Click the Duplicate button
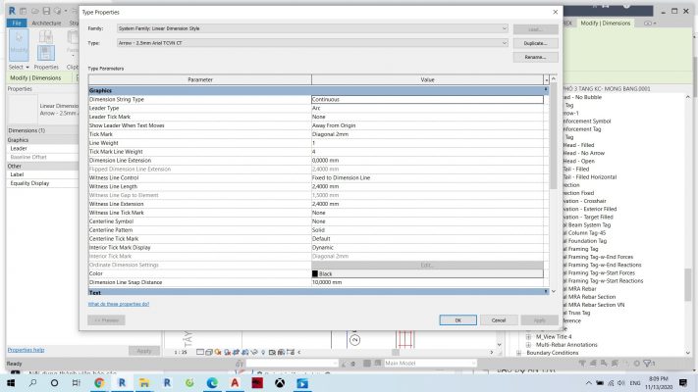The height and width of the screenshot is (392, 698). tap(534, 43)
